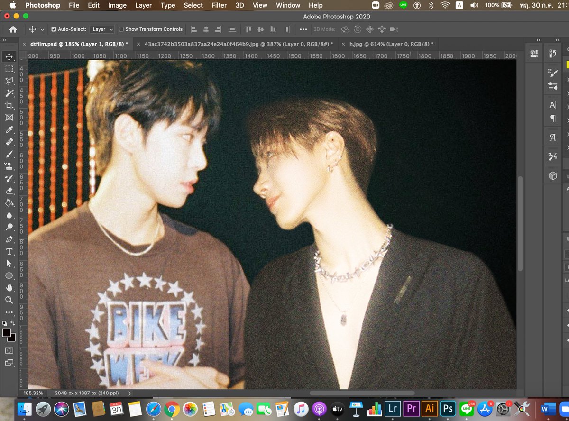Swap foreground and background colors
The width and height of the screenshot is (569, 421).
[x=13, y=323]
